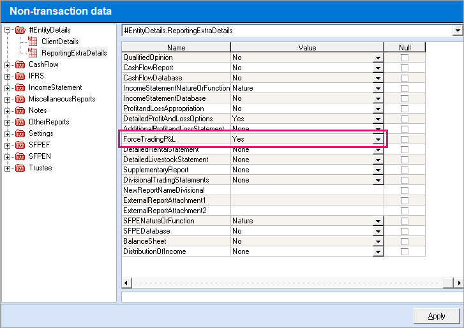The height and width of the screenshot is (328, 464).
Task: Click the Trustee folder icon
Action: tap(20, 168)
